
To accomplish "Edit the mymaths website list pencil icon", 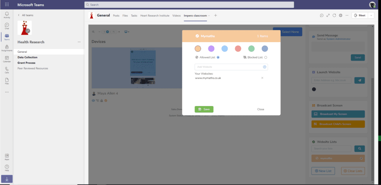I will click(361, 158).
